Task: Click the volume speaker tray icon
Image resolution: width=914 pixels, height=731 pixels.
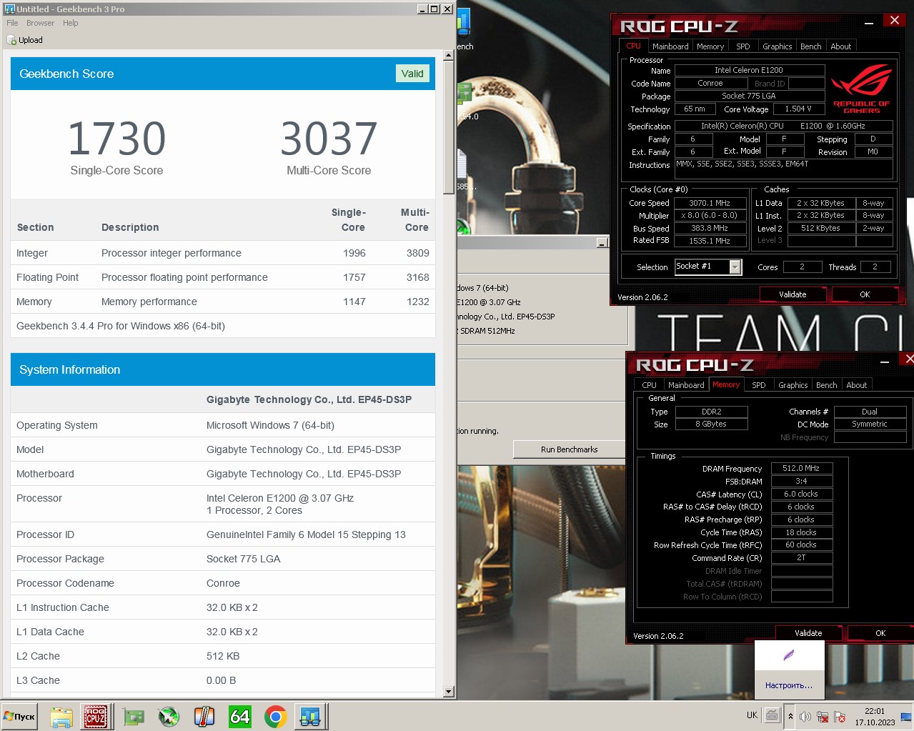Action: pyautogui.click(x=805, y=716)
